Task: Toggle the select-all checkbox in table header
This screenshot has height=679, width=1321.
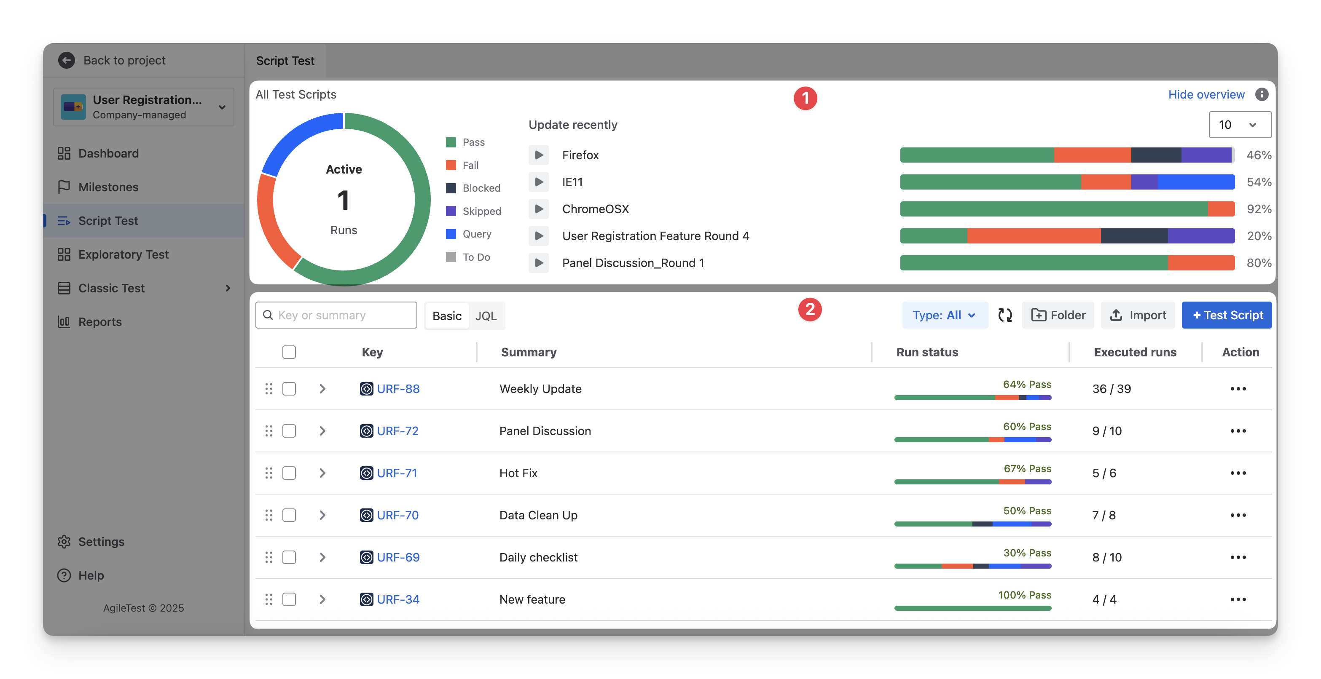Action: coord(289,352)
